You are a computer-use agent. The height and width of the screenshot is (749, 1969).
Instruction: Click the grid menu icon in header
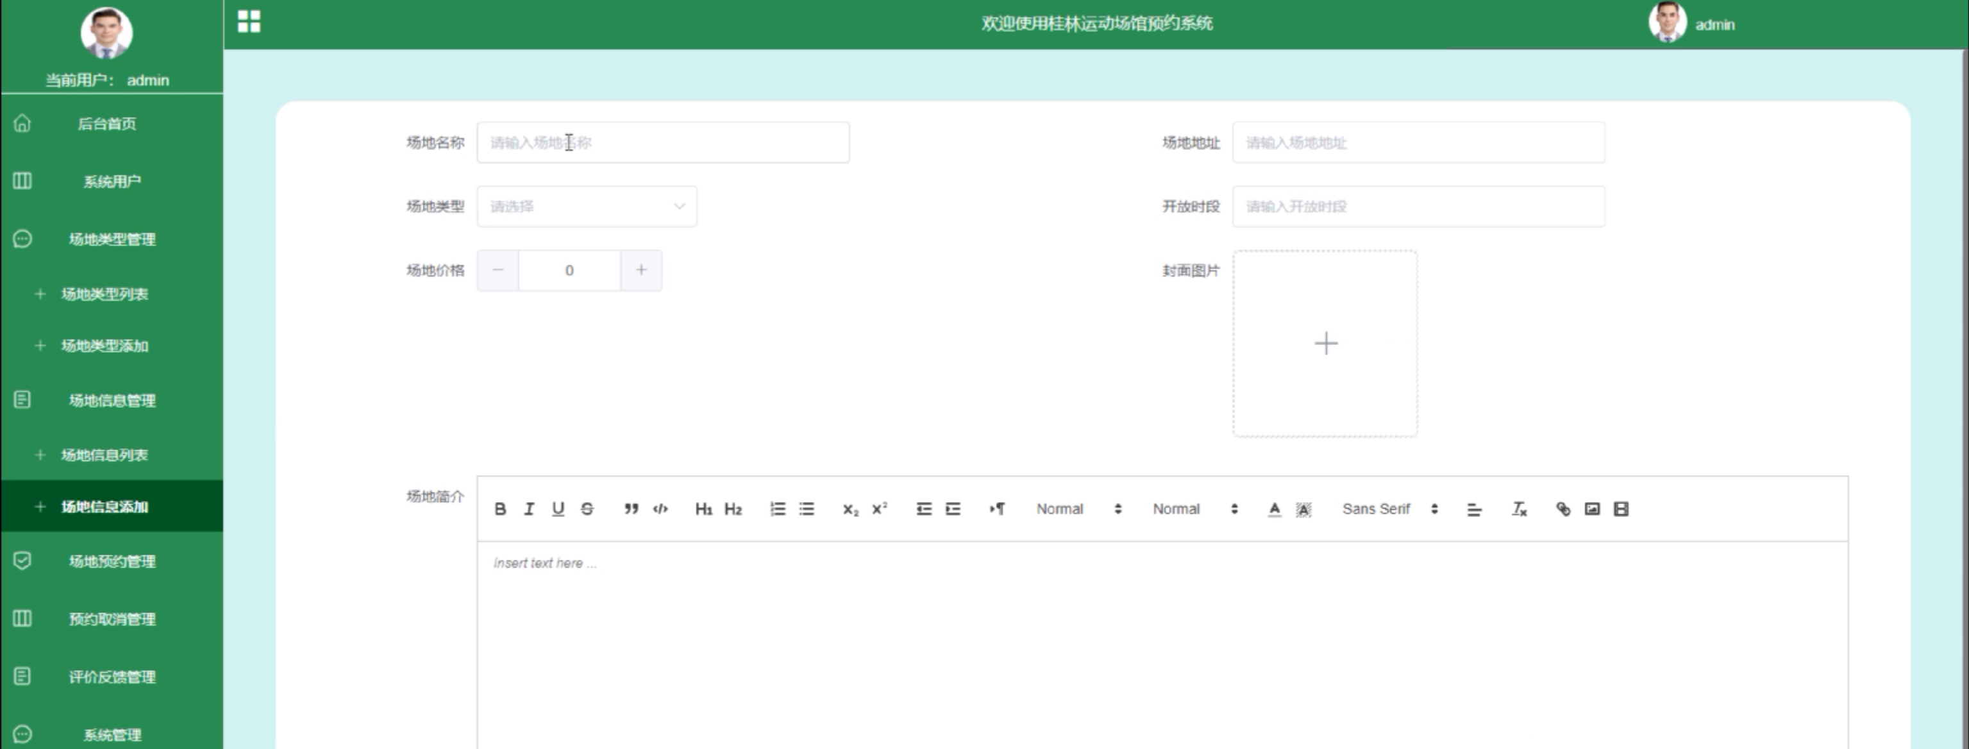click(249, 22)
